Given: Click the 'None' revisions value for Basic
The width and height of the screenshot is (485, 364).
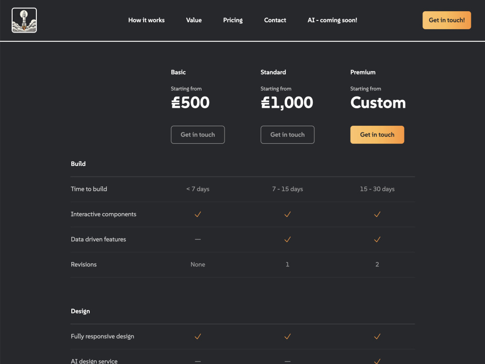Looking at the screenshot, I should point(198,265).
